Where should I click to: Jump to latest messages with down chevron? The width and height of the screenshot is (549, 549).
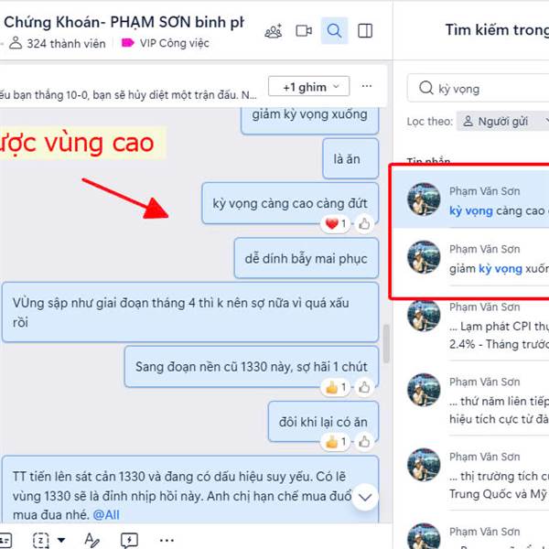365,497
